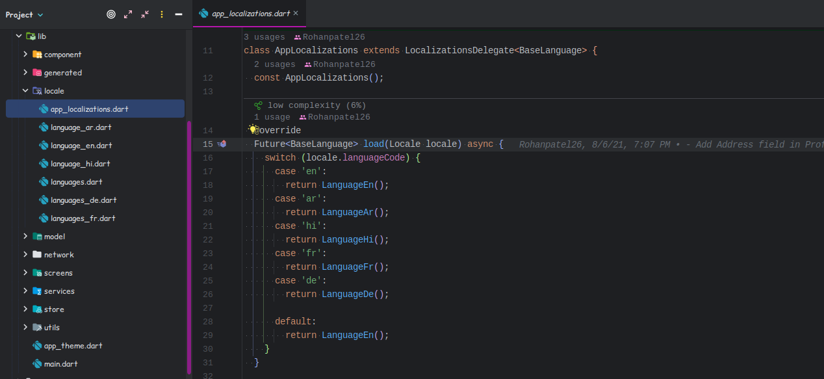Click the Expand All icon in Project panel
The width and height of the screenshot is (824, 379).
pyautogui.click(x=128, y=14)
